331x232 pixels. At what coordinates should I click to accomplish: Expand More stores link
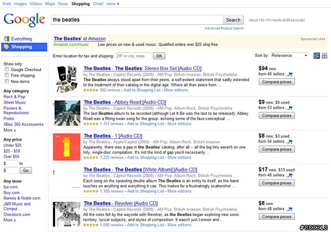coord(9,220)
